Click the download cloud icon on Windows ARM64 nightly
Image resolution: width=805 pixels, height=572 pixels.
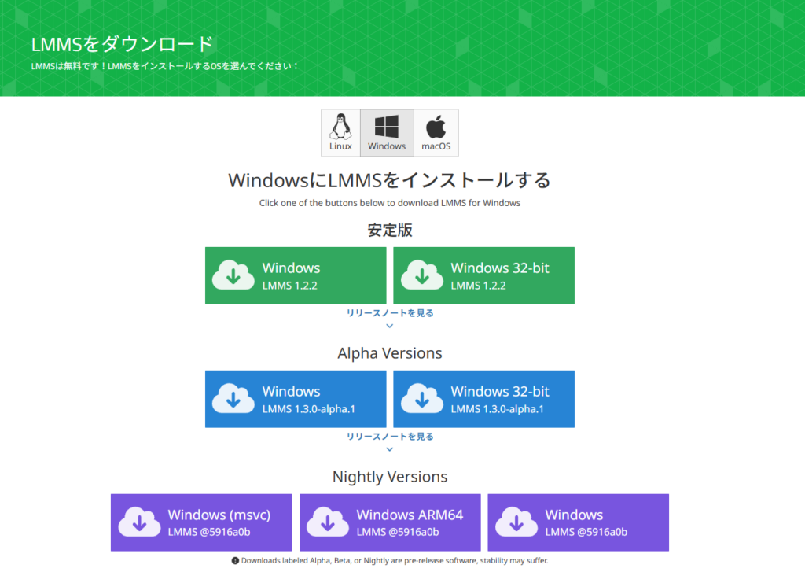[x=329, y=522]
